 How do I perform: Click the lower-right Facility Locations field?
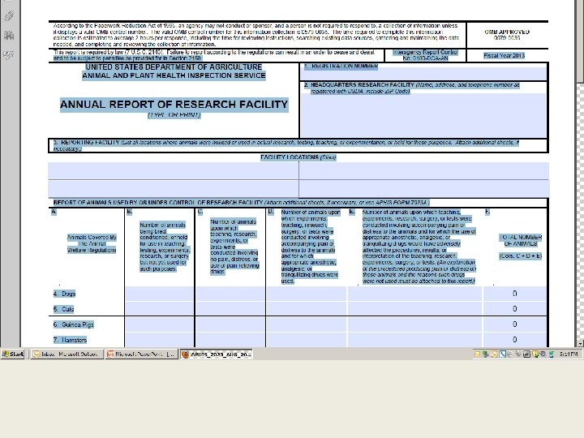click(x=424, y=189)
